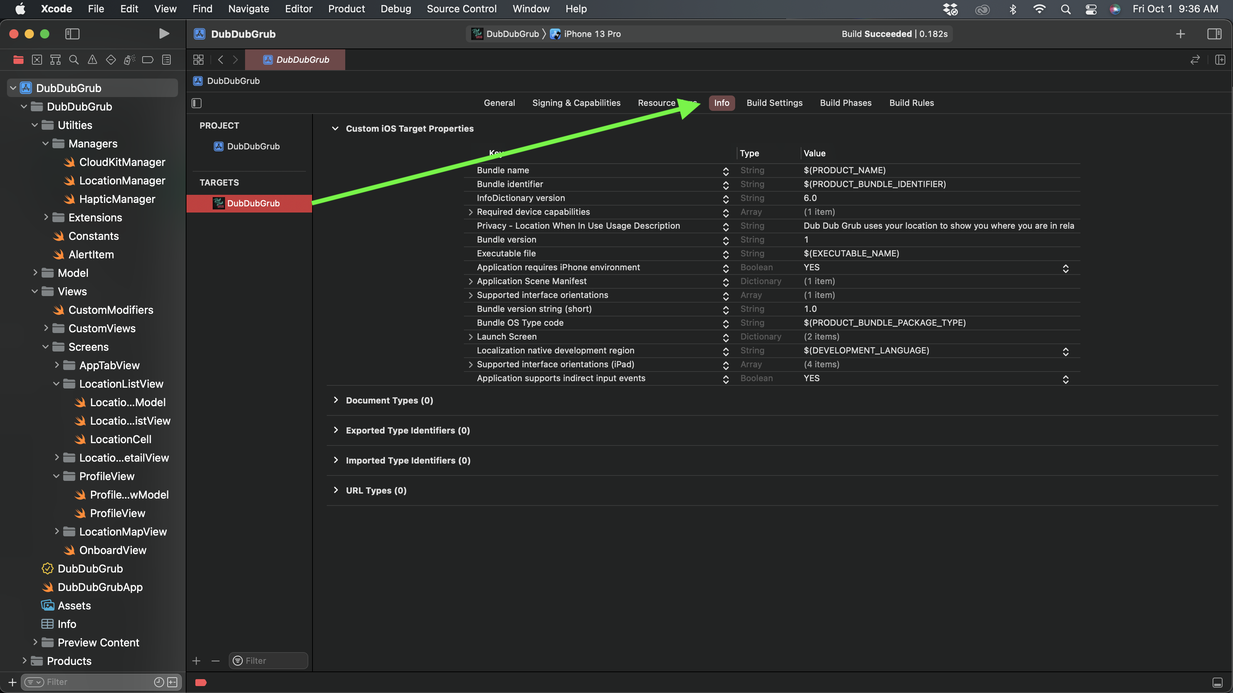Open Control Center in menu bar
Screen dimensions: 1233x693
(x=1091, y=9)
